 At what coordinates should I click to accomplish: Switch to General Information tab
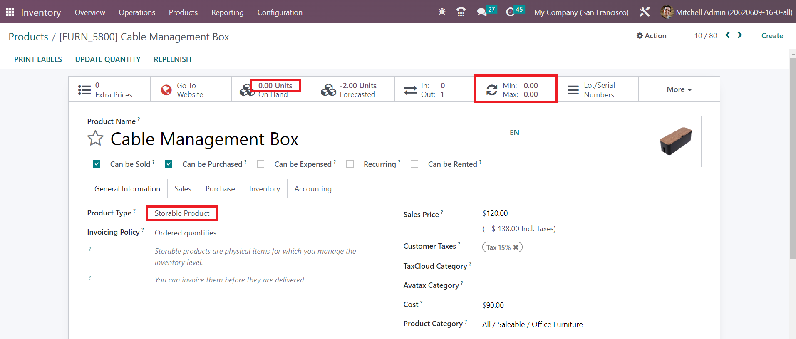pyautogui.click(x=127, y=189)
